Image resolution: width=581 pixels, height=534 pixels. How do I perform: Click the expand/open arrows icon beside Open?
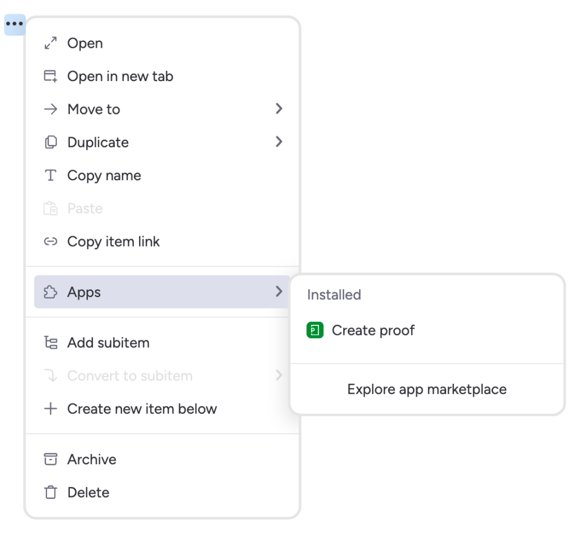[50, 43]
